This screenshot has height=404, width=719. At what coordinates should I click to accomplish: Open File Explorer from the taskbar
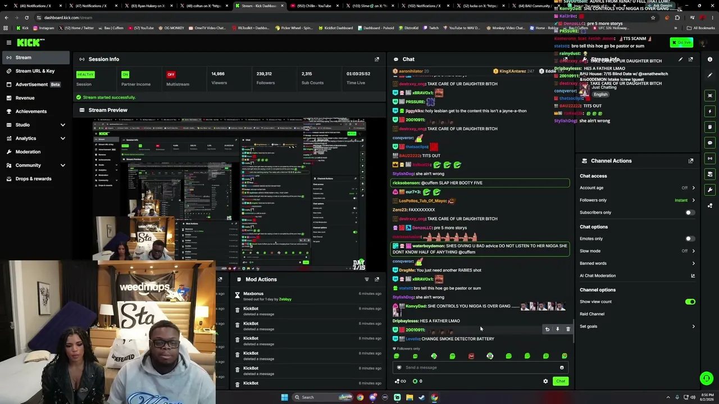pyautogui.click(x=409, y=397)
